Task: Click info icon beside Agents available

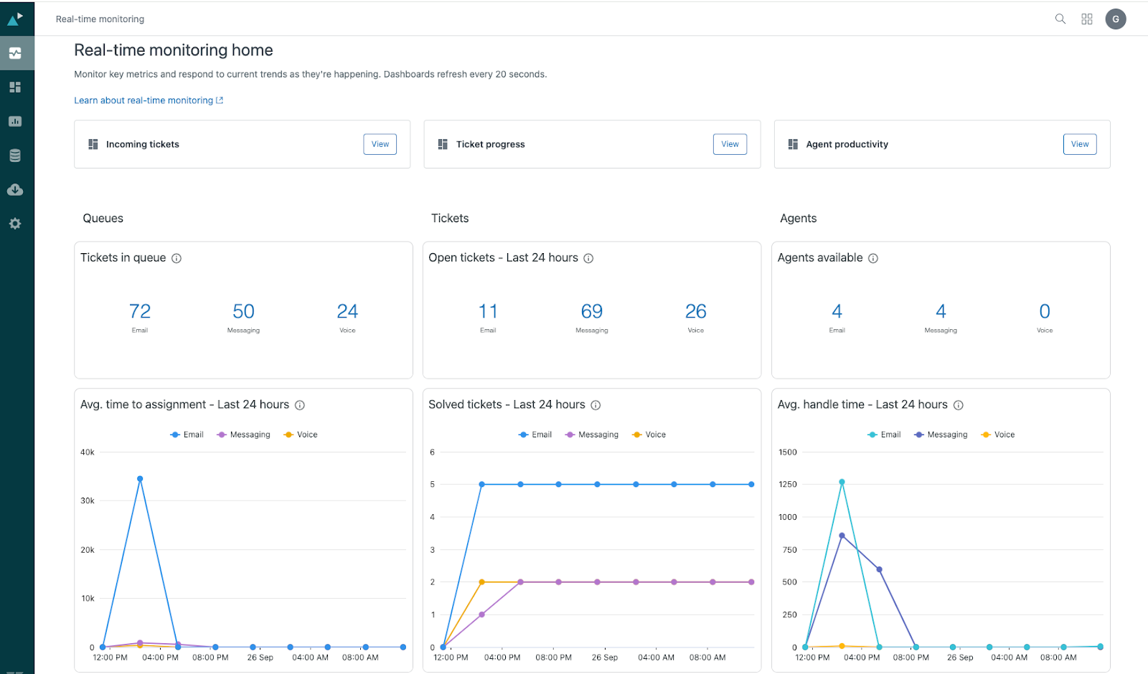Action: pyautogui.click(x=873, y=258)
